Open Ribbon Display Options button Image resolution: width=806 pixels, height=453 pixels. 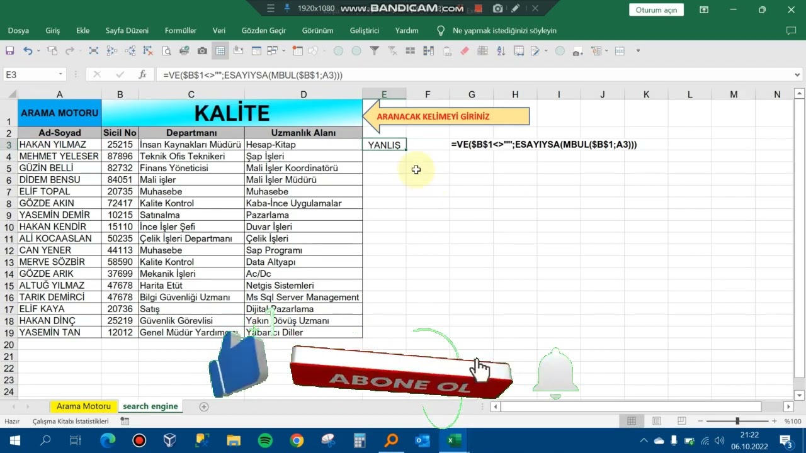704,9
